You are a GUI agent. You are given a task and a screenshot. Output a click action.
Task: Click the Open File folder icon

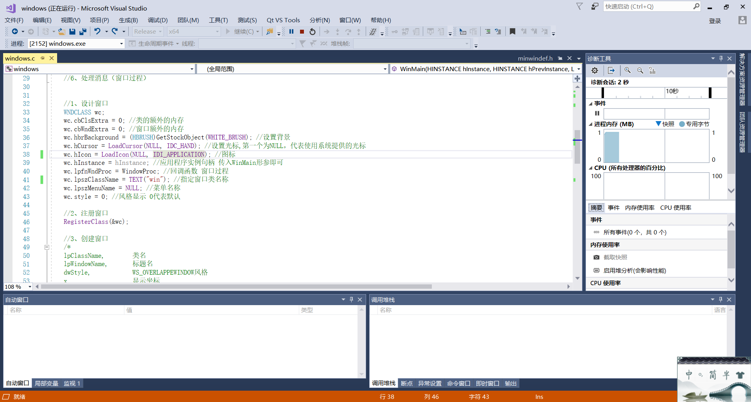(62, 32)
